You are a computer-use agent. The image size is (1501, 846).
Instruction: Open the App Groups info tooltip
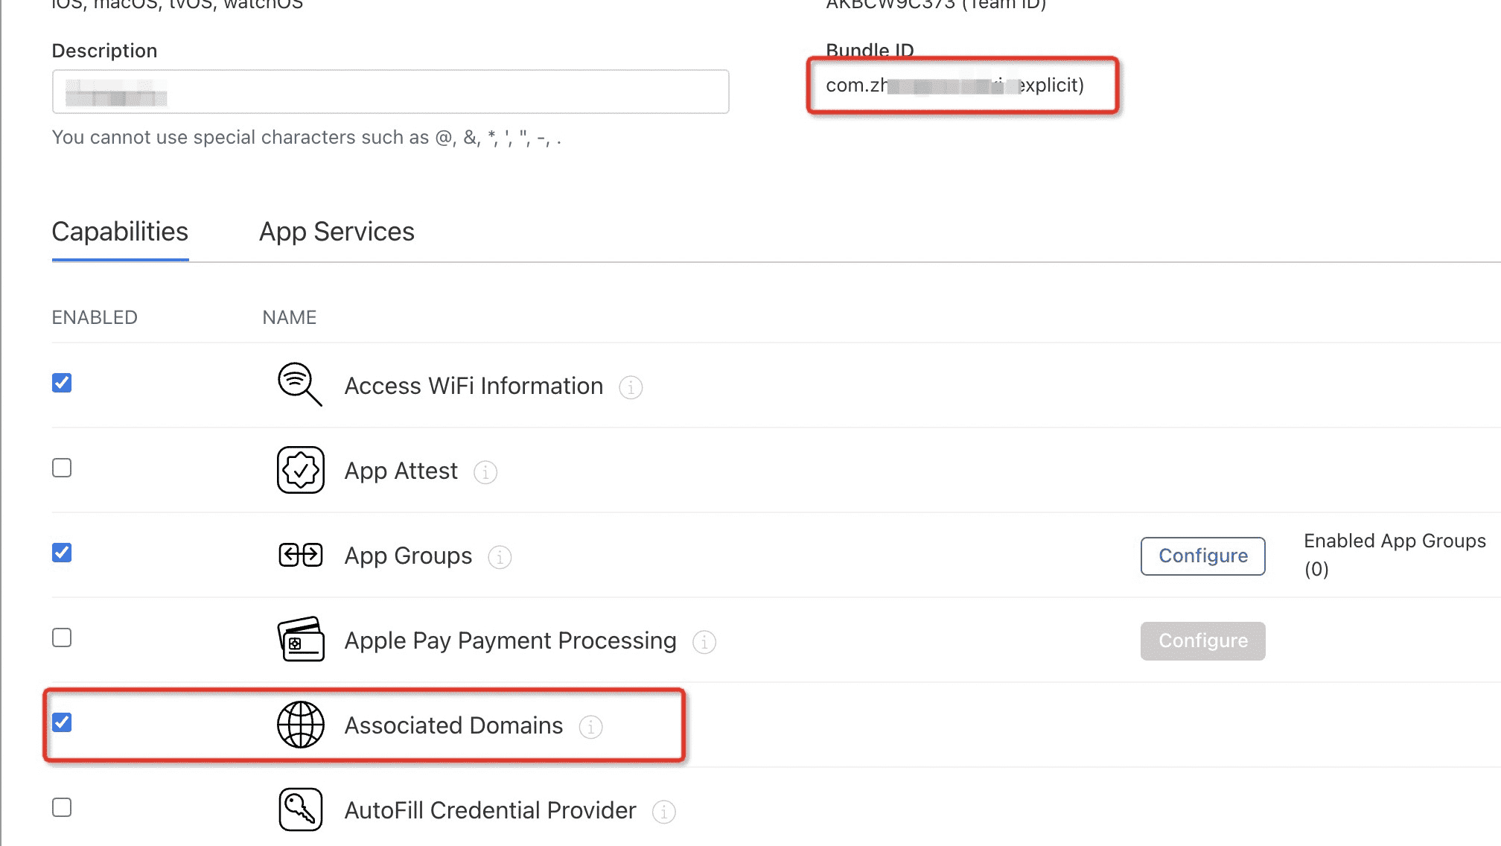pyautogui.click(x=499, y=557)
